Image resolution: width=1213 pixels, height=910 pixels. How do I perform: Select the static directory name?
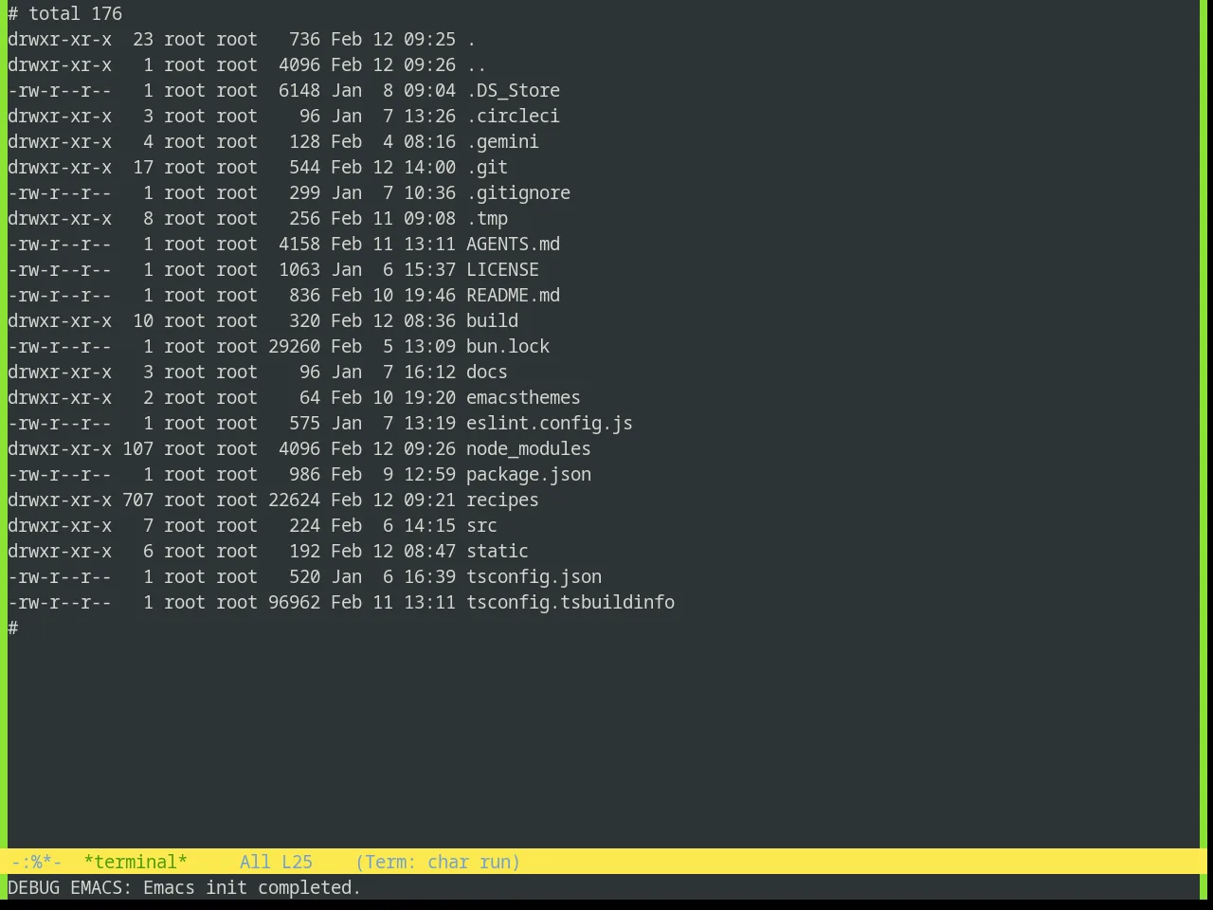pyautogui.click(x=498, y=551)
